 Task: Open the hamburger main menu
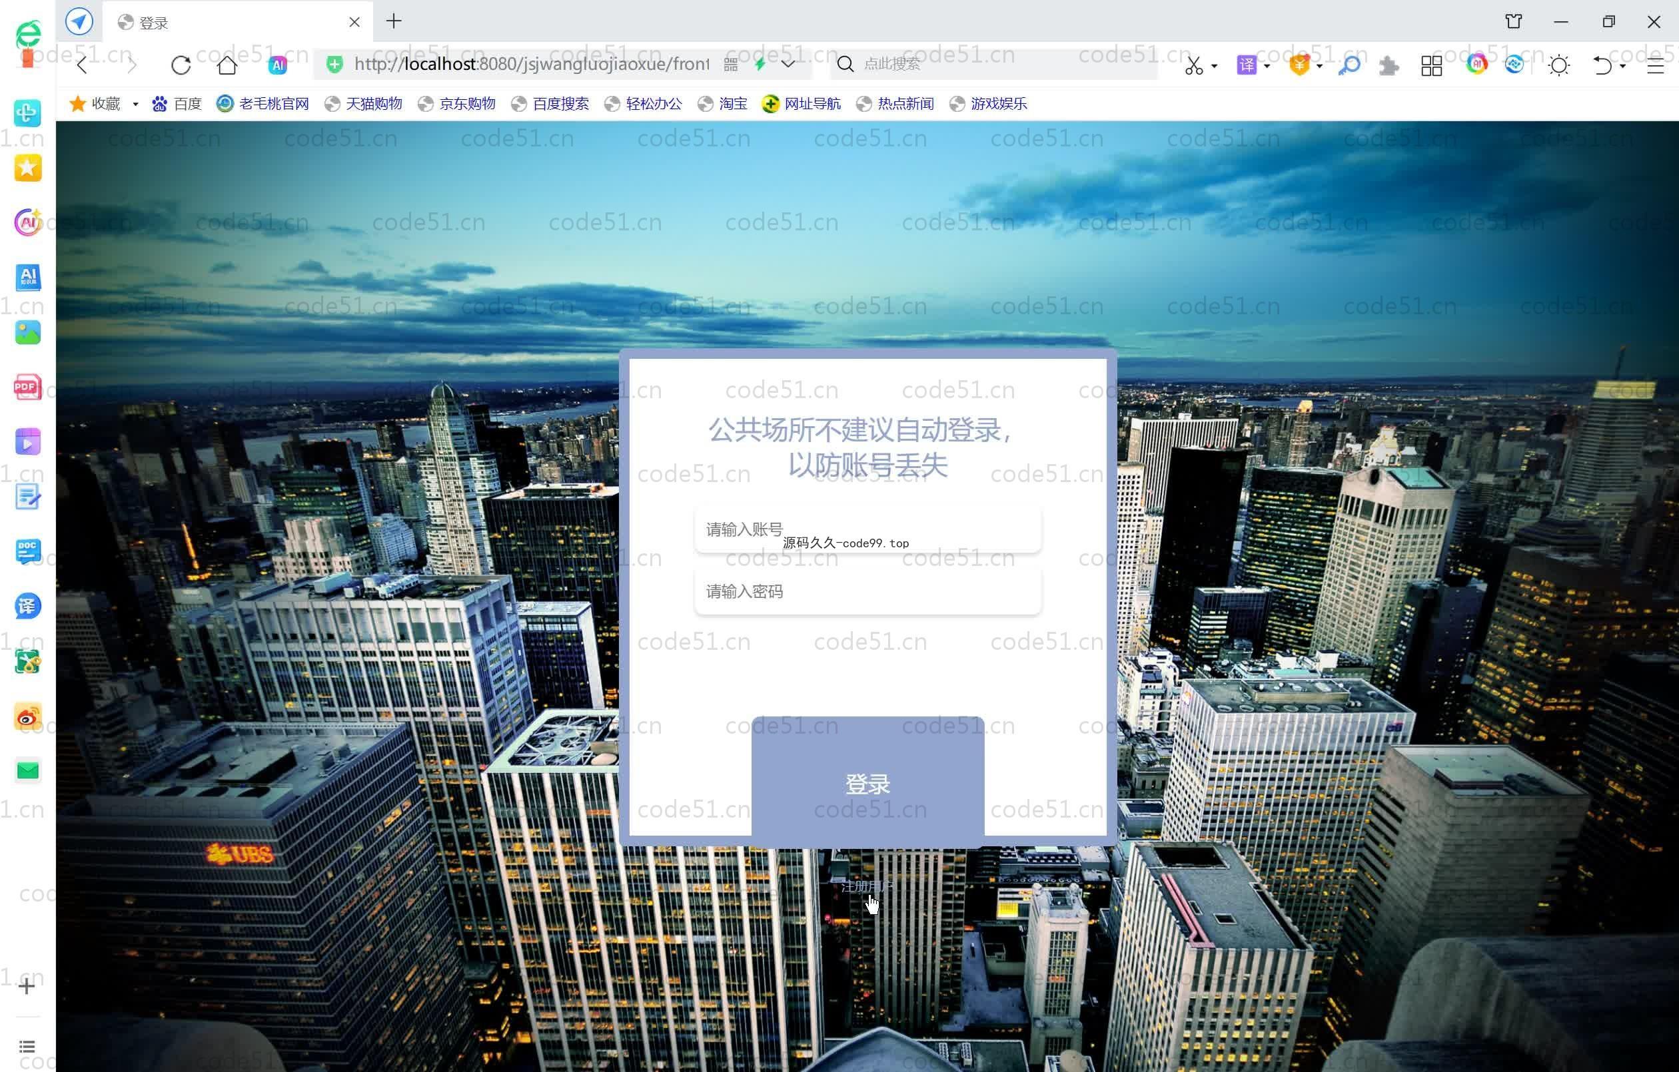[x=1654, y=65]
